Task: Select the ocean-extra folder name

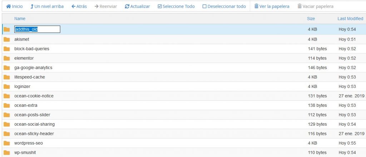Action: coord(26,105)
